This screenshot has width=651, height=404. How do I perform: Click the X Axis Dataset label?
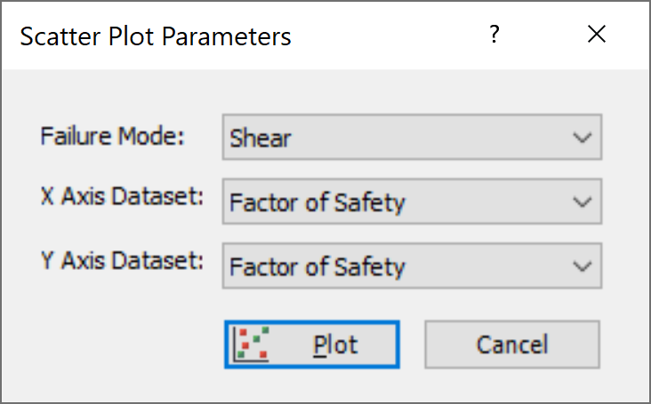pyautogui.click(x=122, y=195)
